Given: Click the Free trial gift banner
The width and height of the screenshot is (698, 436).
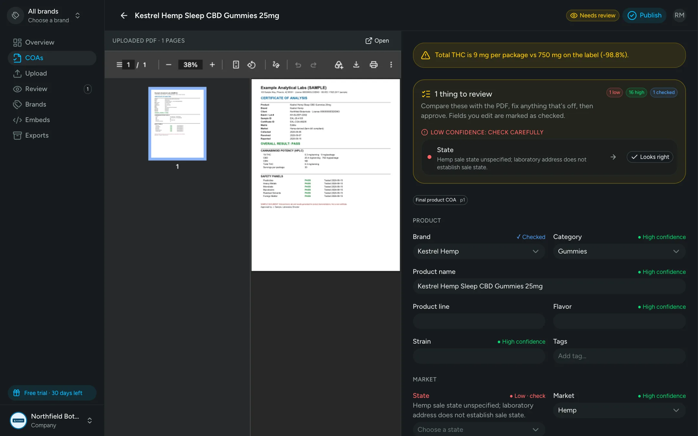Looking at the screenshot, I should coord(52,393).
